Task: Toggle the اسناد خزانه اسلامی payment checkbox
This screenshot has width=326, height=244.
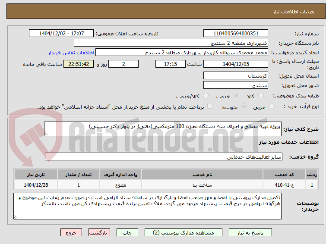Action: (x=210, y=106)
